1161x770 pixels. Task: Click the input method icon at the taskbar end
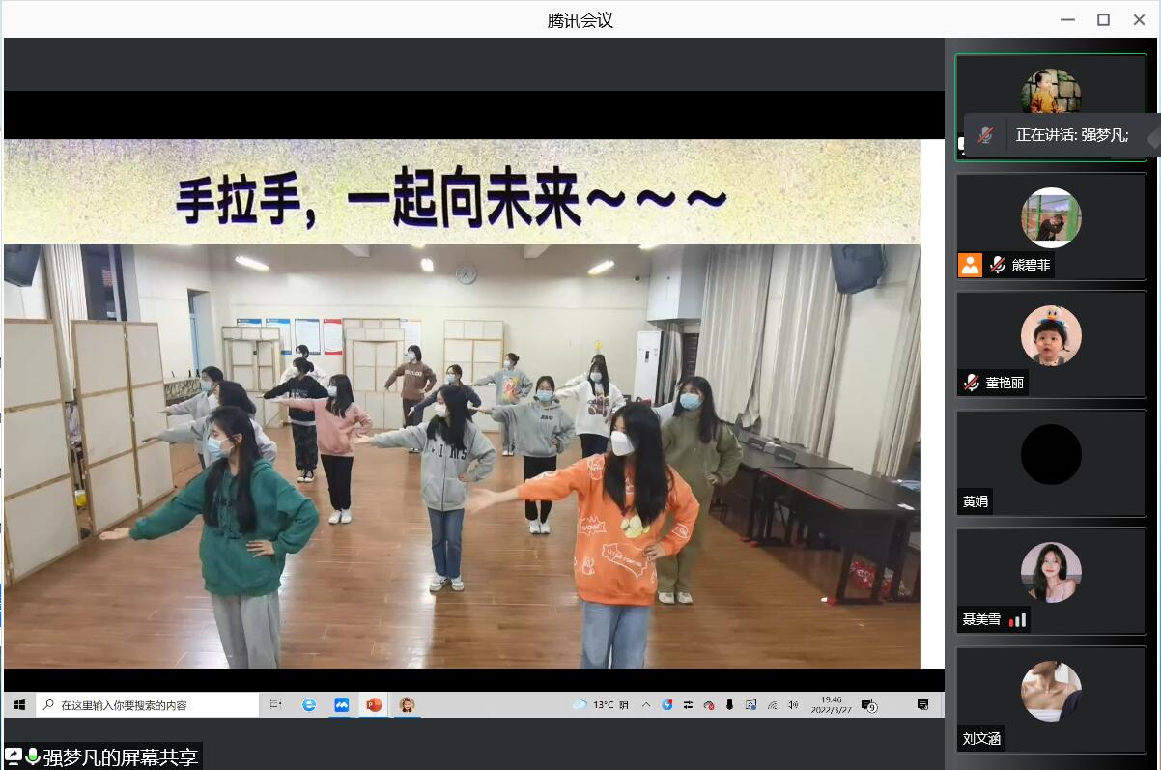tap(922, 705)
